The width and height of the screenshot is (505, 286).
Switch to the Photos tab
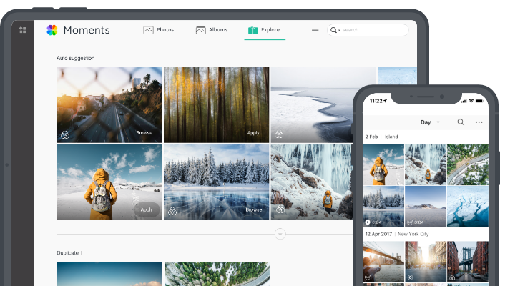coord(158,30)
